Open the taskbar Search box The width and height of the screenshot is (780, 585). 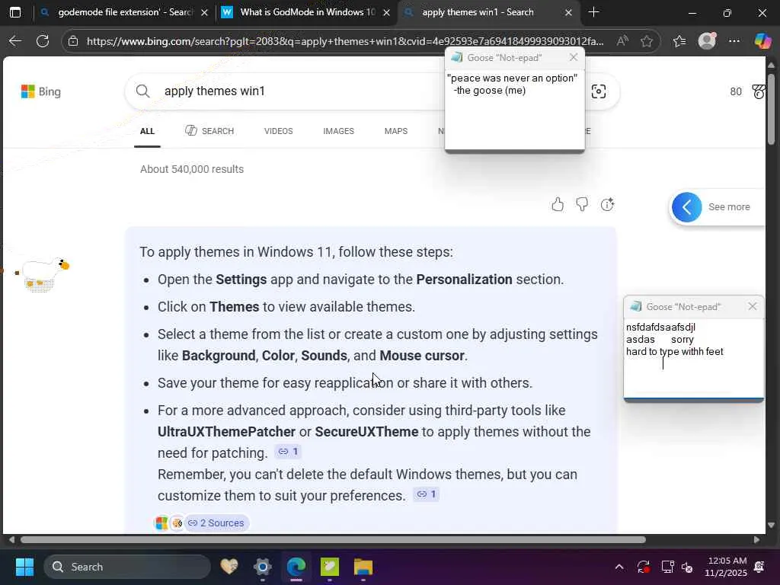coord(127,567)
